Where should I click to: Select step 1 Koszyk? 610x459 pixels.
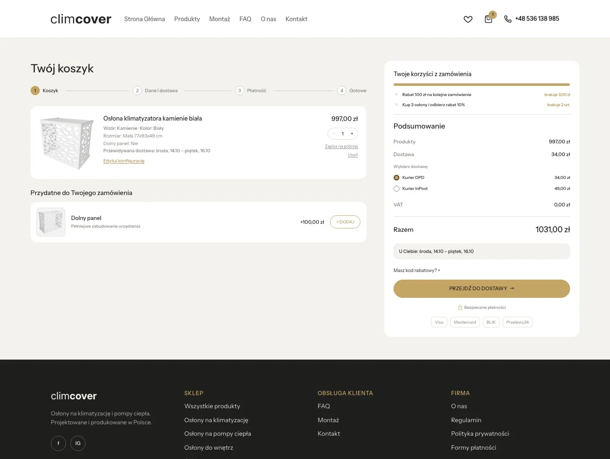(x=44, y=91)
